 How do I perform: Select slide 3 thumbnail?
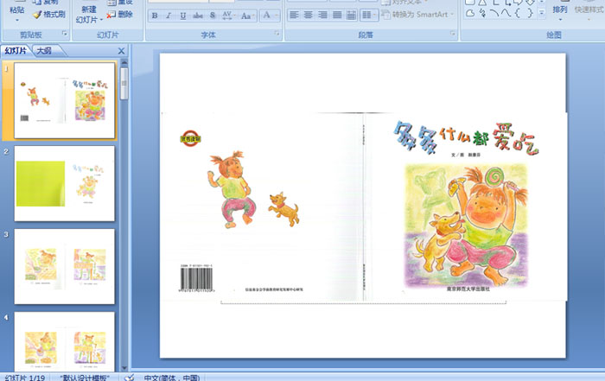point(65,266)
